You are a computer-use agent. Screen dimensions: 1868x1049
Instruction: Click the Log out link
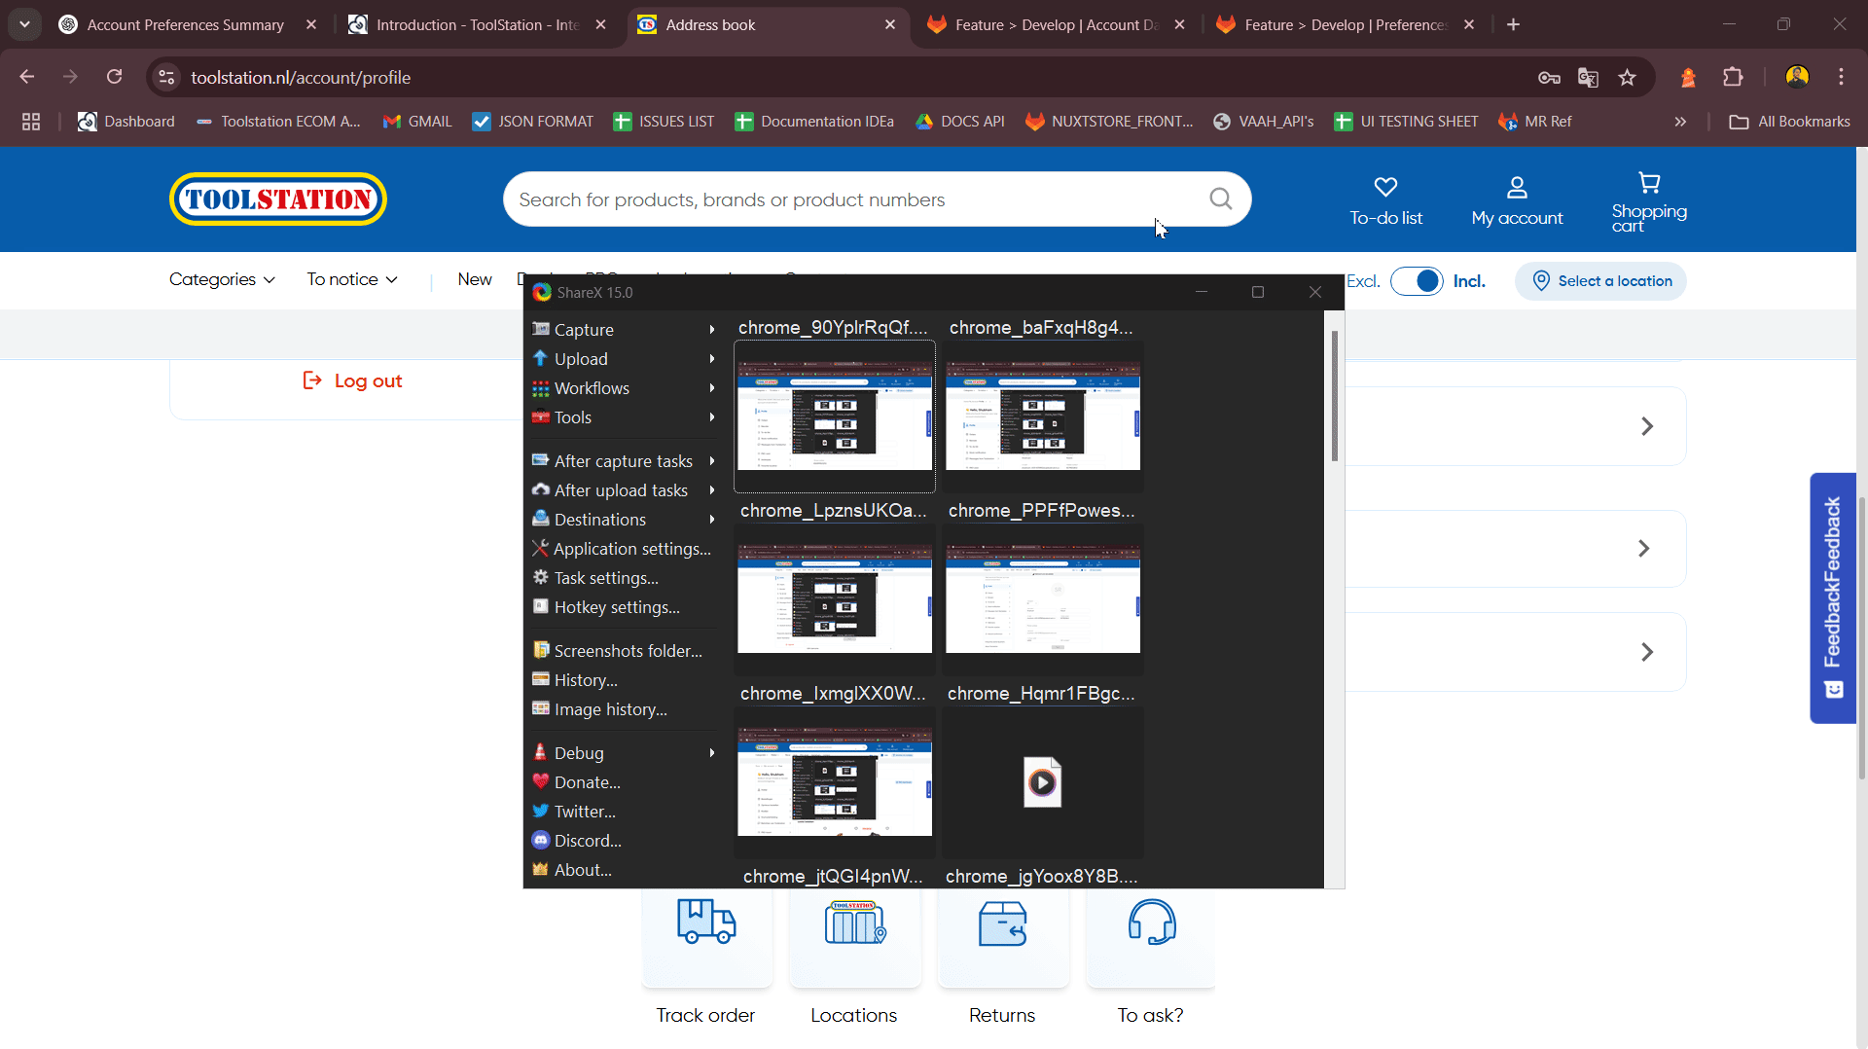[353, 381]
